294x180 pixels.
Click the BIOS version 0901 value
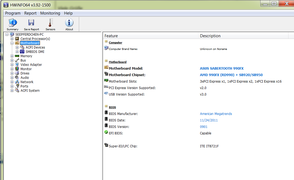click(x=204, y=127)
